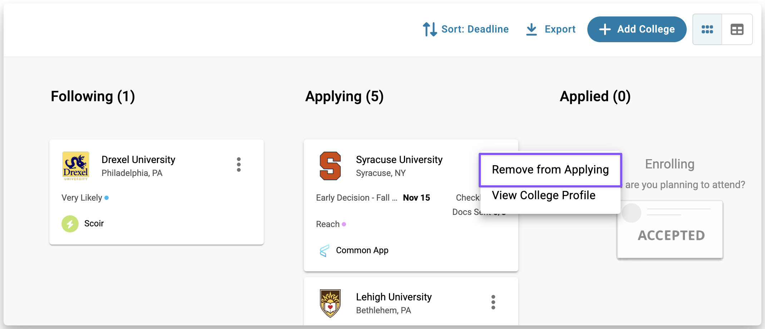
Task: Click the blue Very Likely indicator dot
Action: (x=107, y=198)
